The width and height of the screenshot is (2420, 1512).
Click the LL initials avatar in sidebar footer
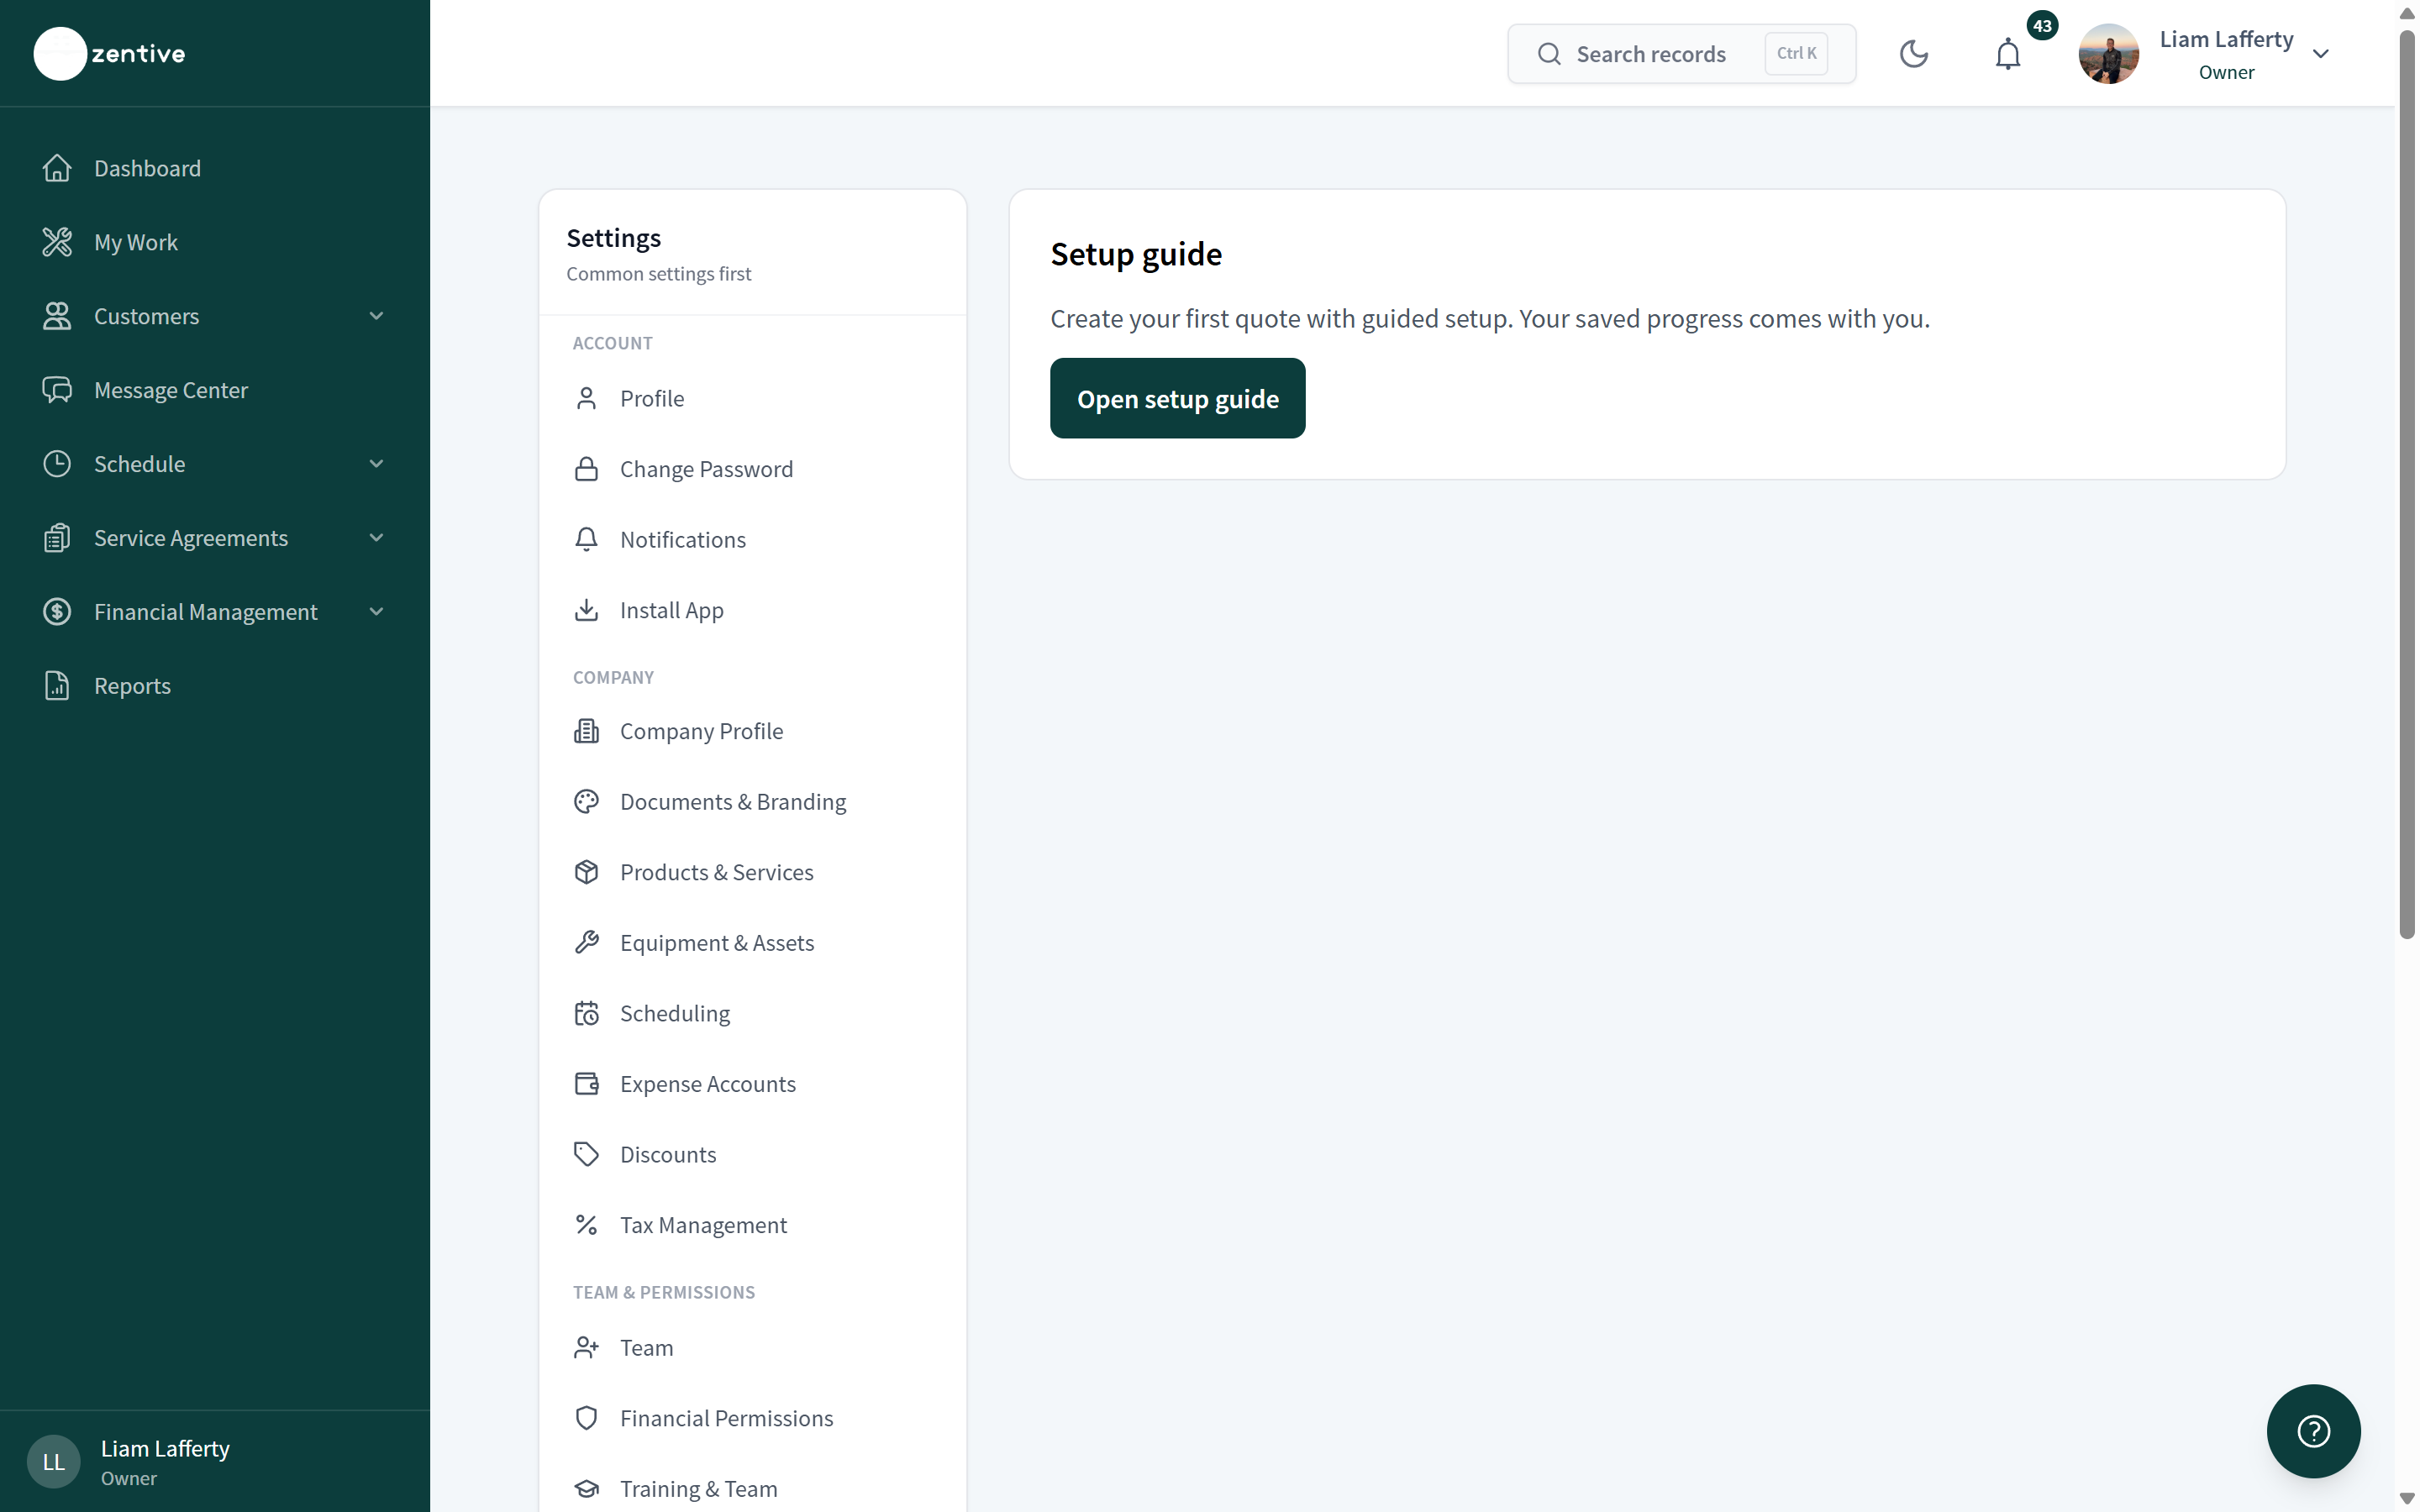point(53,1462)
